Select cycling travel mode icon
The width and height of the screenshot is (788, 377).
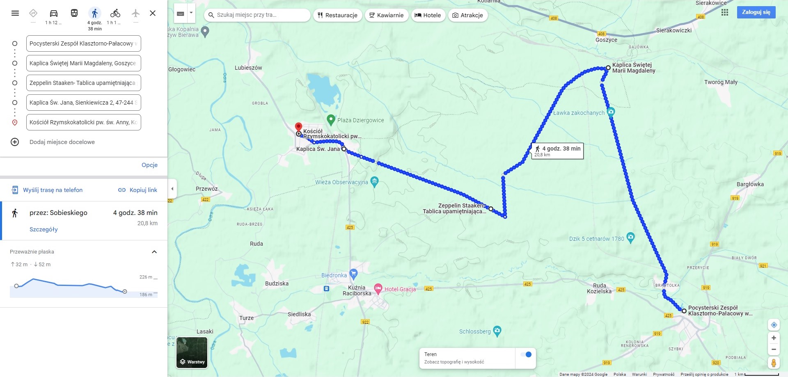(115, 13)
